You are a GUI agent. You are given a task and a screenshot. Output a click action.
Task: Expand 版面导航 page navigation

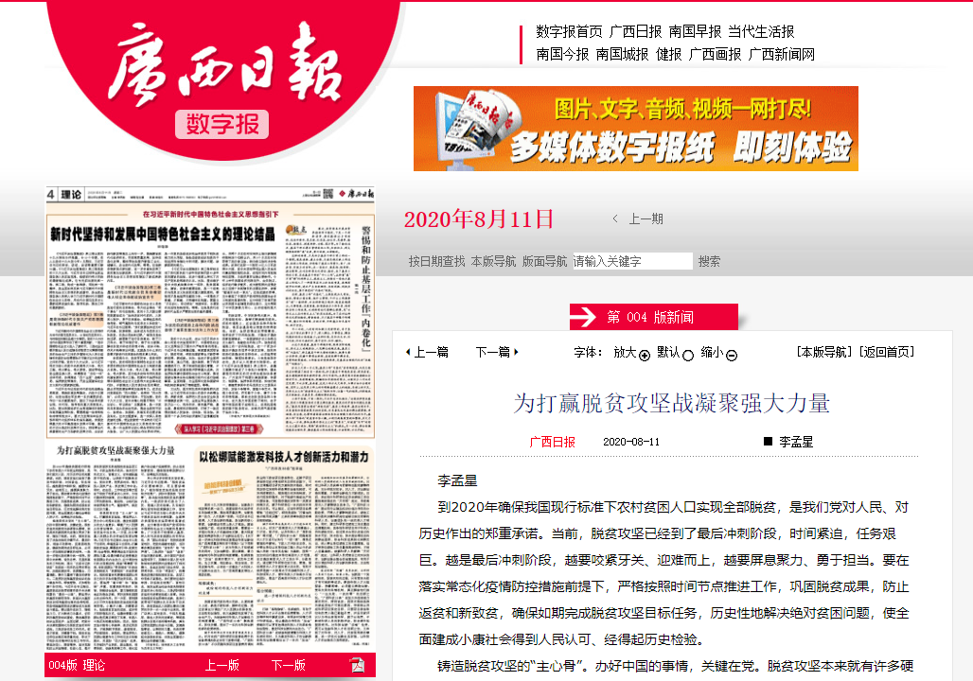pyautogui.click(x=544, y=261)
